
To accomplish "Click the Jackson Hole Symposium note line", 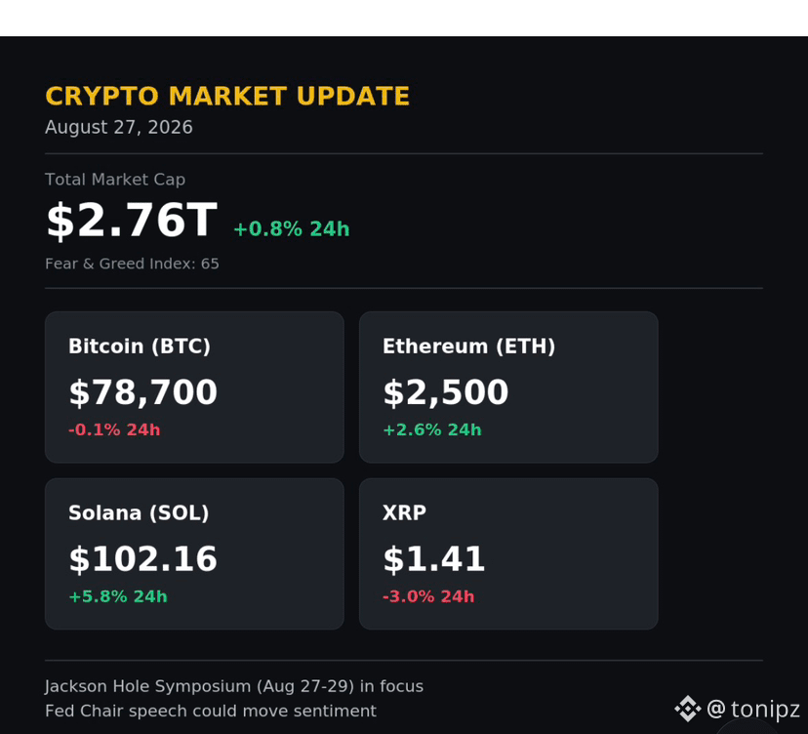I will [x=234, y=686].
